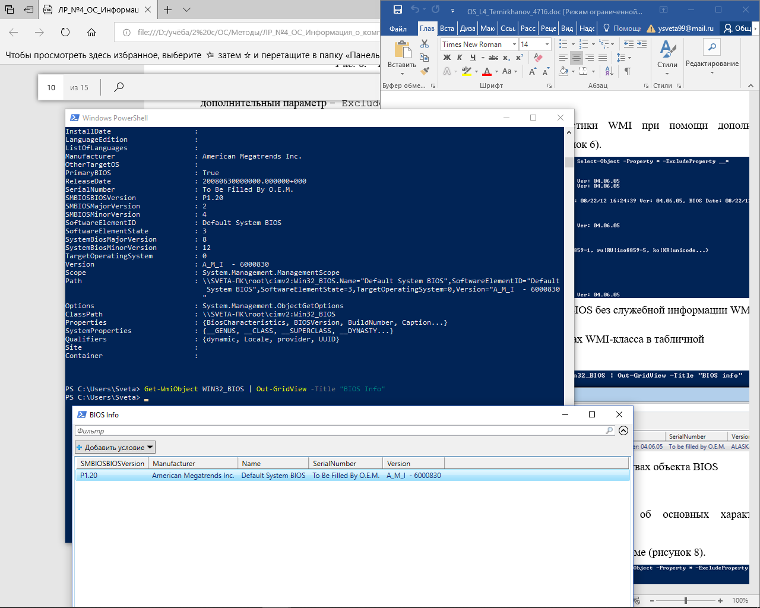This screenshot has height=608, width=760.
Task: Click the Copy icon in Word's clipboard group
Action: coord(425,58)
